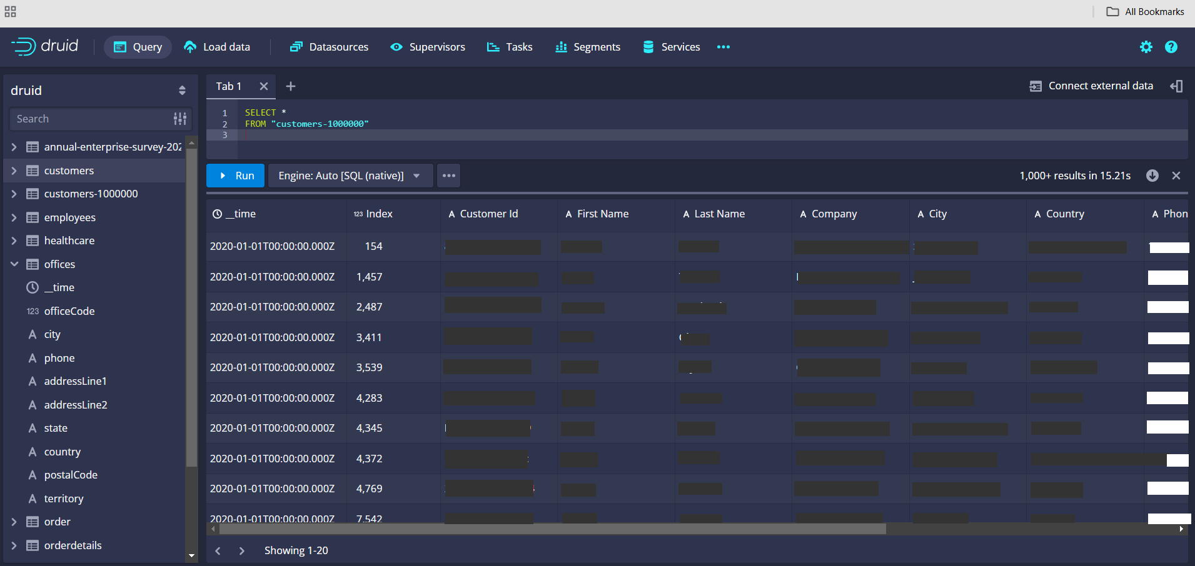Viewport: 1195px width, 566px height.
Task: Open the settings gear menu
Action: [x=1146, y=47]
